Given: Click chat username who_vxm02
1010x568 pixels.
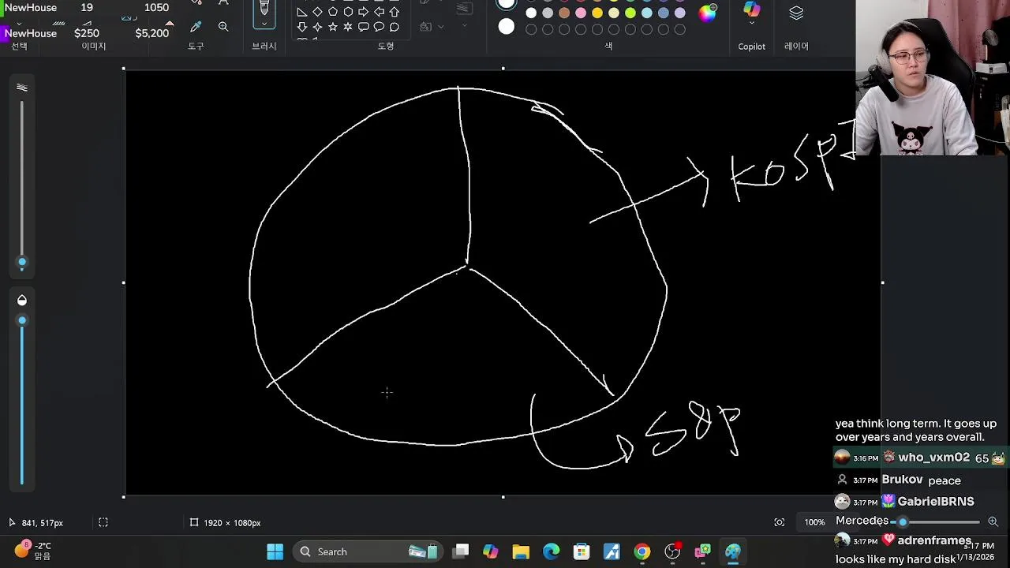Looking at the screenshot, I should coord(933,458).
